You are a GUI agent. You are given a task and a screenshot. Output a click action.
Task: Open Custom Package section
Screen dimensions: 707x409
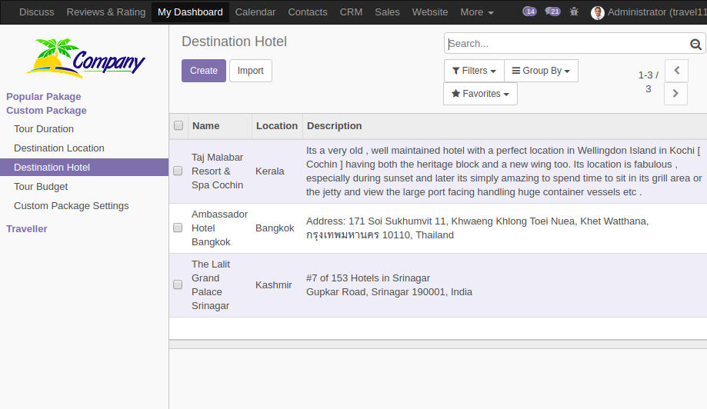click(46, 111)
